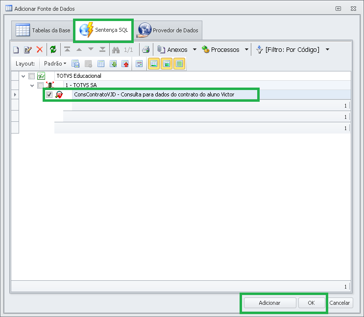
Task: Click the column chooser icon
Action: pyautogui.click(x=139, y=64)
